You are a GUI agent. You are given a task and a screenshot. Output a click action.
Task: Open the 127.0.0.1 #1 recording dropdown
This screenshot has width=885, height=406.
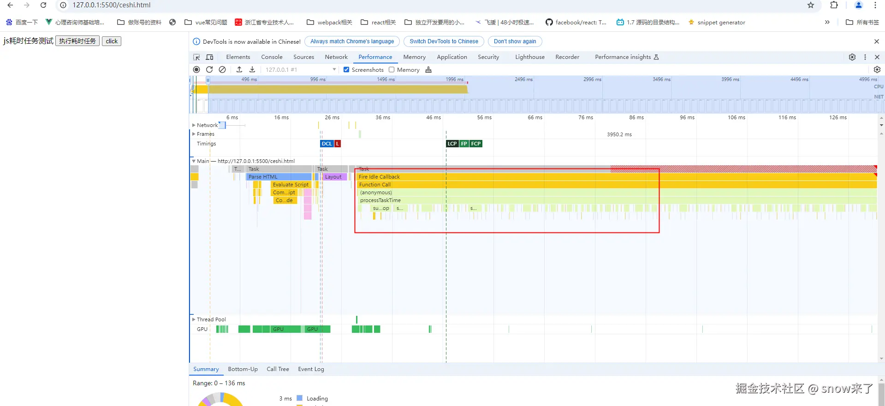(301, 70)
